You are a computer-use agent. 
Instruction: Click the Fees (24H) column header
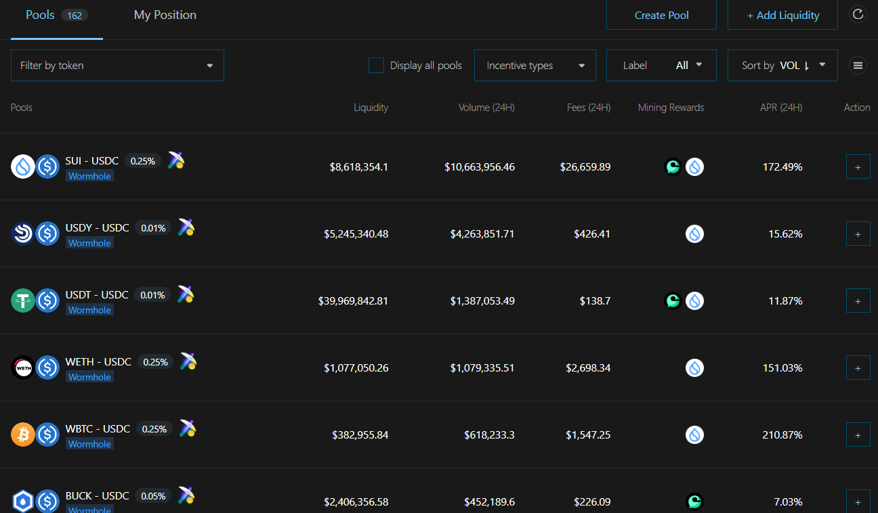point(589,108)
